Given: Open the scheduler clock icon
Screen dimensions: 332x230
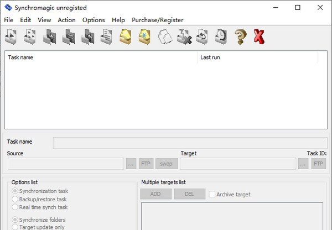Looking at the screenshot, I should [x=221, y=37].
